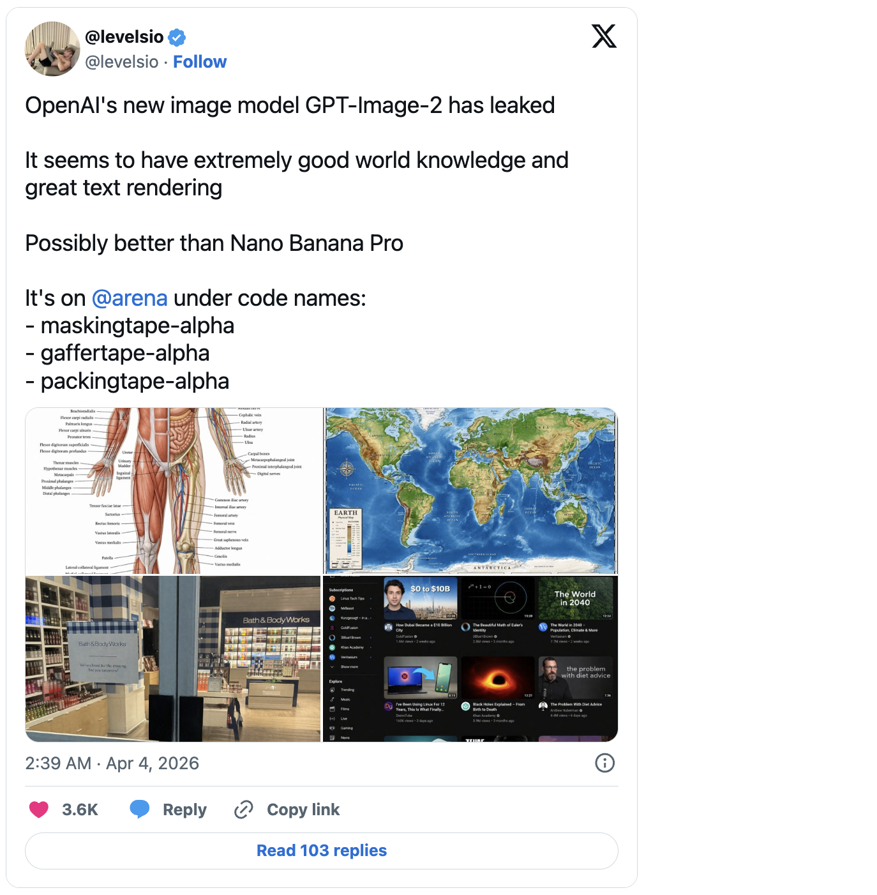877x895 pixels.
Task: Like the tweet with heart icon
Action: point(39,809)
